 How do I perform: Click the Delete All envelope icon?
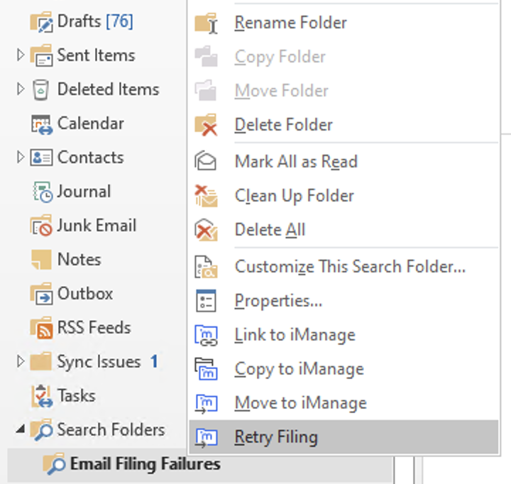[x=205, y=230]
